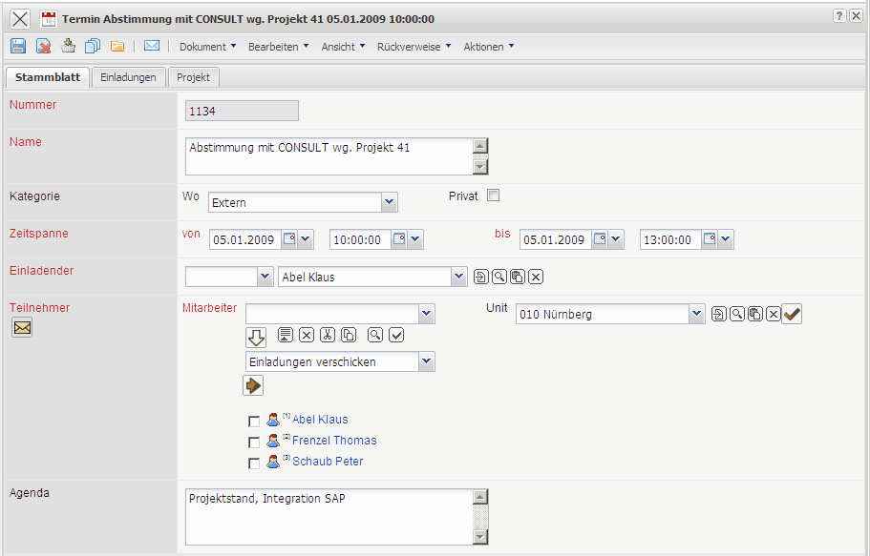Click the Agenda scrollbar up arrow
The width and height of the screenshot is (870, 556).
click(x=480, y=497)
